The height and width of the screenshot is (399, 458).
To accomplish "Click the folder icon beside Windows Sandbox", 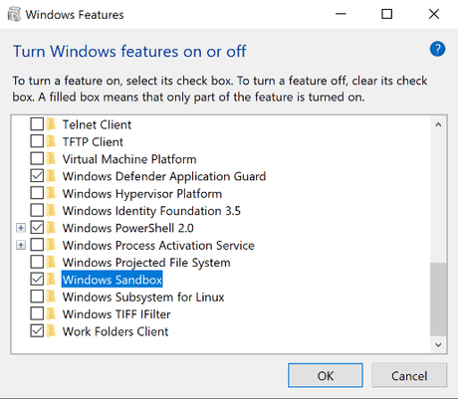I will pyautogui.click(x=51, y=280).
